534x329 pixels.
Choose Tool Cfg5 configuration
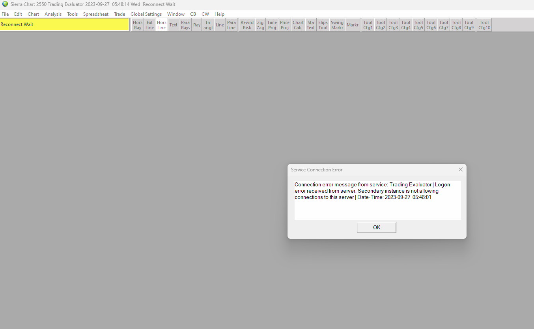tap(418, 25)
